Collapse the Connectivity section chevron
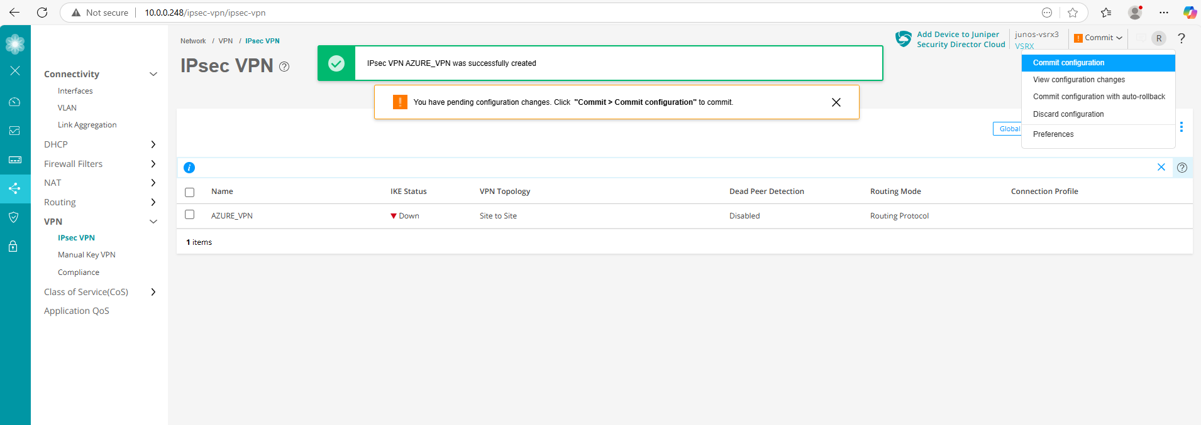Viewport: 1201px width, 425px height. (153, 74)
